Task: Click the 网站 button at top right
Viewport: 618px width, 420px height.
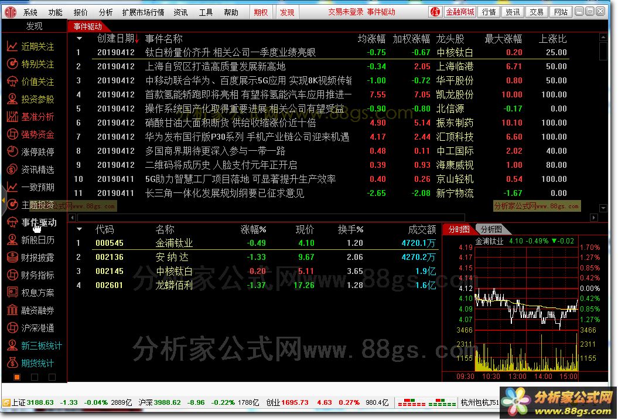Action: click(x=561, y=12)
